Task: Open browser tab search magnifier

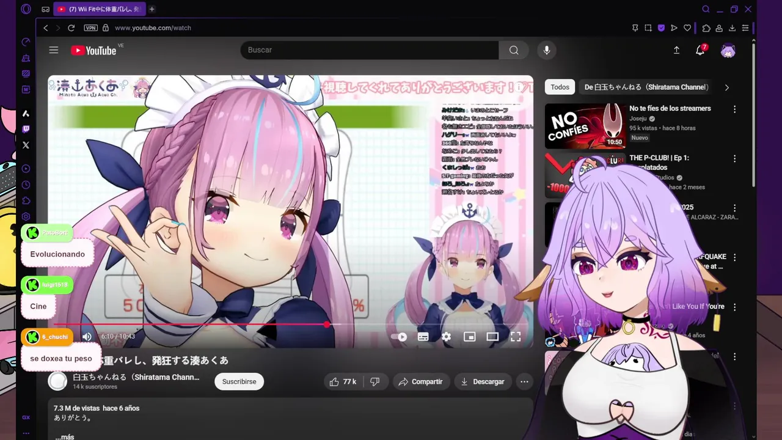Action: 706,9
